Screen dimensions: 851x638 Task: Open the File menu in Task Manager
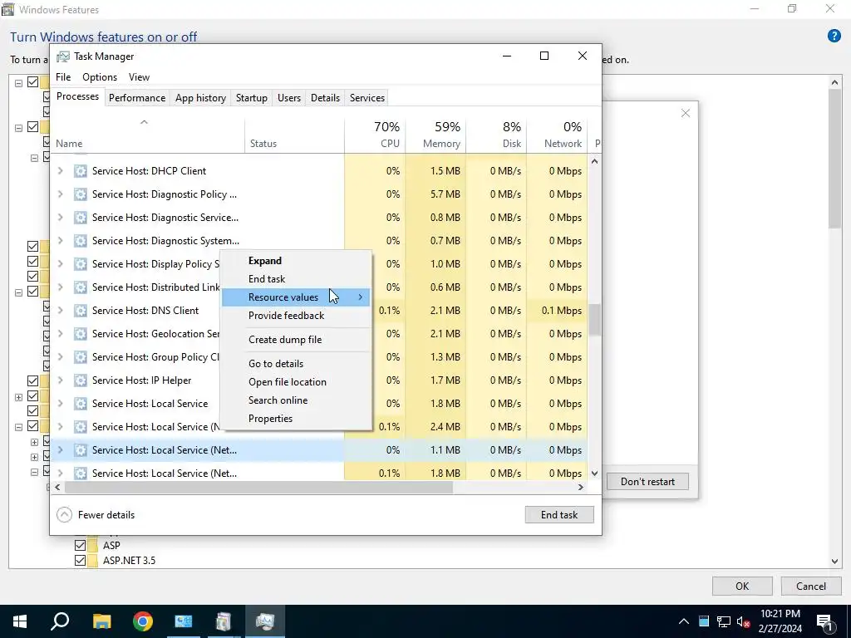point(63,77)
